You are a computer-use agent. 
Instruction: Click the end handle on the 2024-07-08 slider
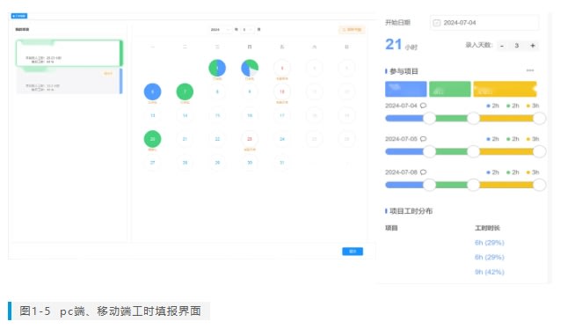pyautogui.click(x=540, y=185)
